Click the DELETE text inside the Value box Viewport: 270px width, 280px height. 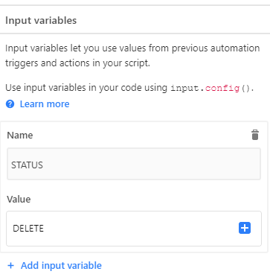(x=28, y=229)
